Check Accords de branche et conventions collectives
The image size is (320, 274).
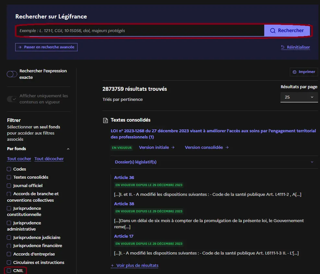pos(9,194)
